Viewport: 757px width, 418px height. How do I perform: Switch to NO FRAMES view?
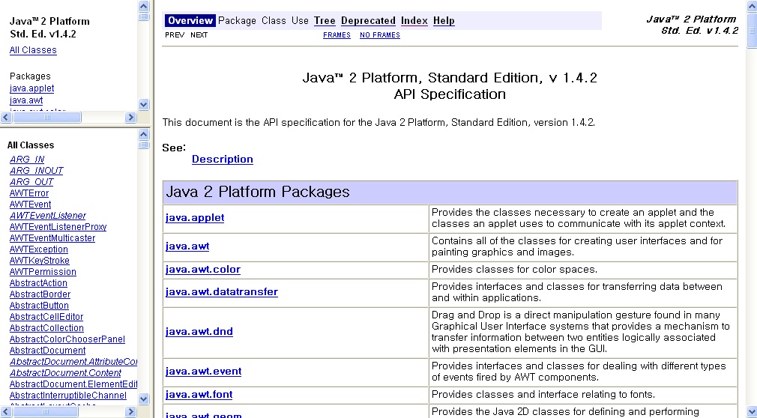tap(379, 35)
